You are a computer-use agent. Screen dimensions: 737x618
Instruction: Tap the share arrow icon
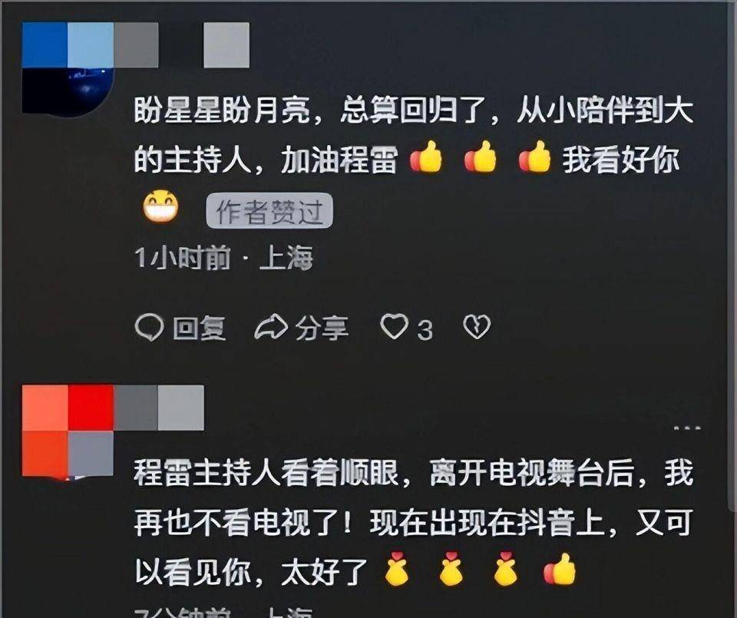point(271,327)
